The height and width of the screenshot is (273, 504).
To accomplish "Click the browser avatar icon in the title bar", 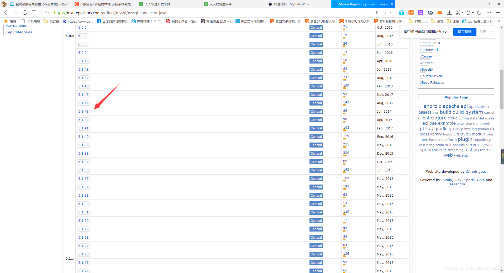I will point(4,4).
